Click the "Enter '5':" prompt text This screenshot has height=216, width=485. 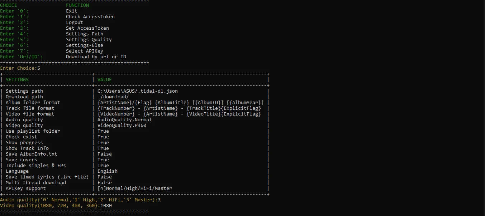pyautogui.click(x=14, y=40)
